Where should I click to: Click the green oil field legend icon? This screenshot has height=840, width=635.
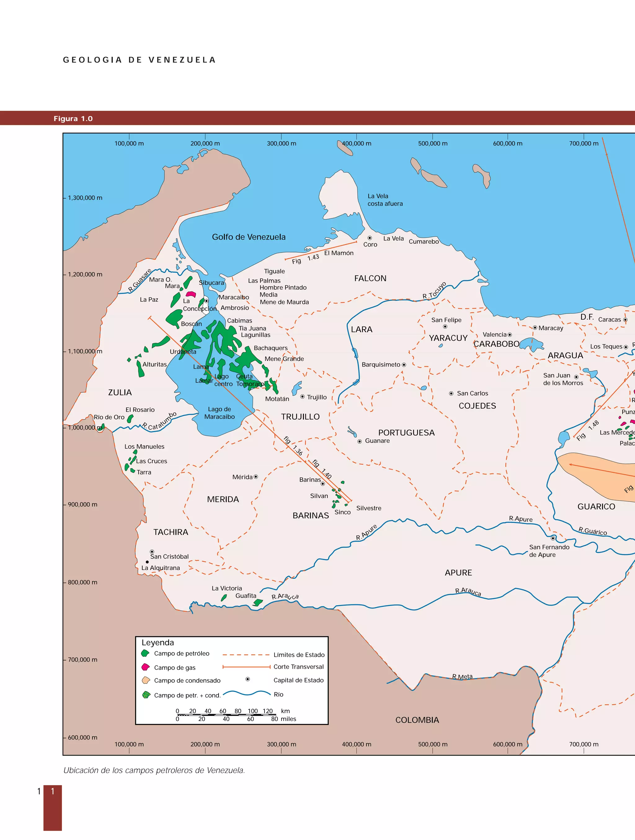click(145, 654)
